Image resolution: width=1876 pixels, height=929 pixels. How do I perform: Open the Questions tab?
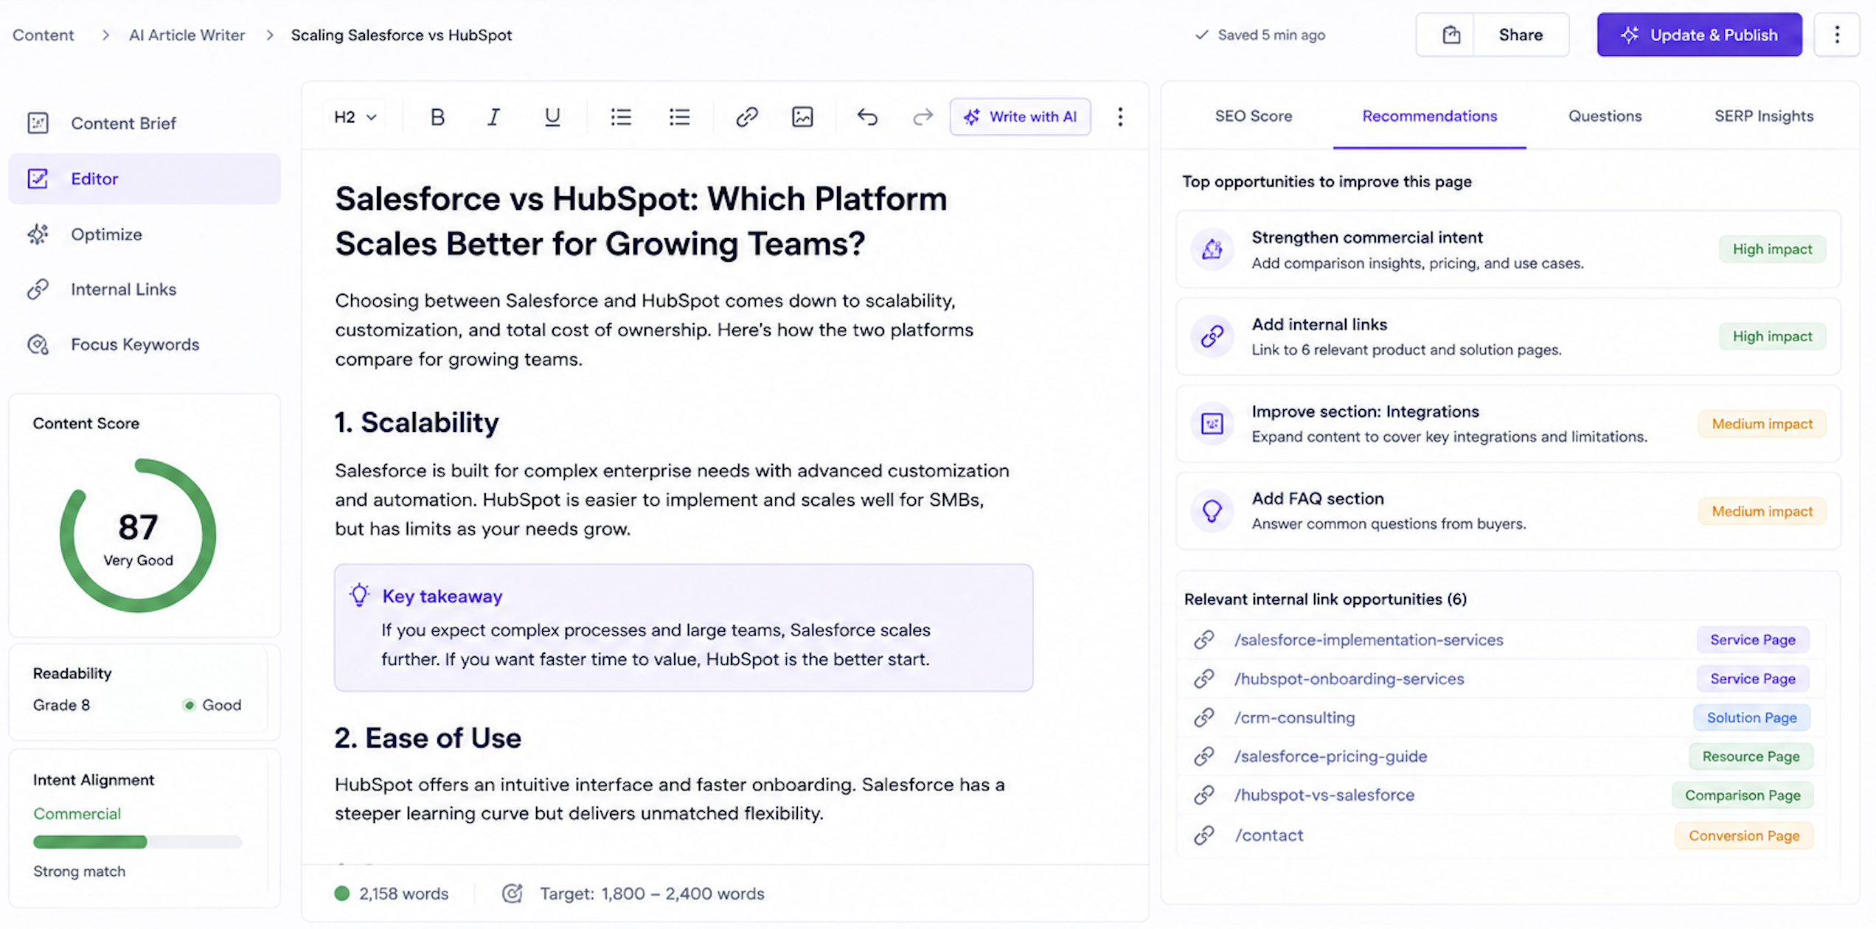click(1605, 116)
